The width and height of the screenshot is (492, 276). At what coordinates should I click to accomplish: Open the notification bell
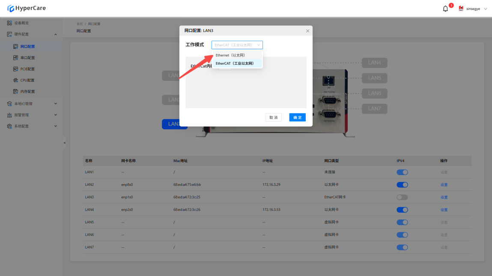445,9
